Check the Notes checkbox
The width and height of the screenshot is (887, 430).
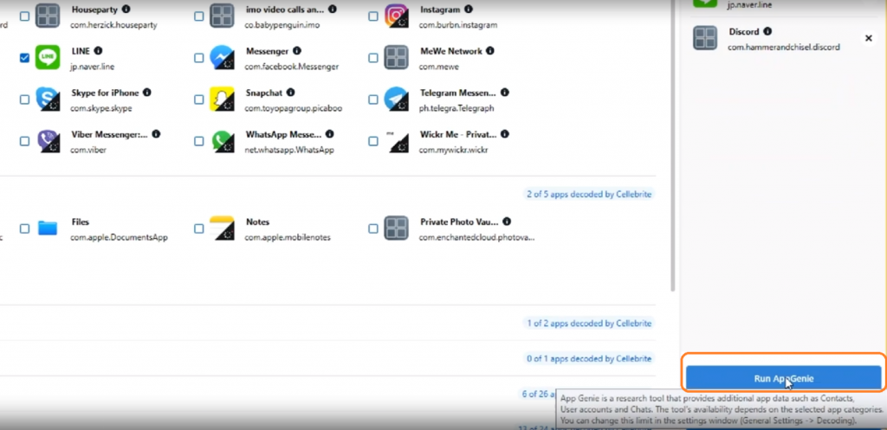tap(198, 229)
